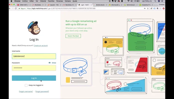Open the Personas menu

click(59, 1)
